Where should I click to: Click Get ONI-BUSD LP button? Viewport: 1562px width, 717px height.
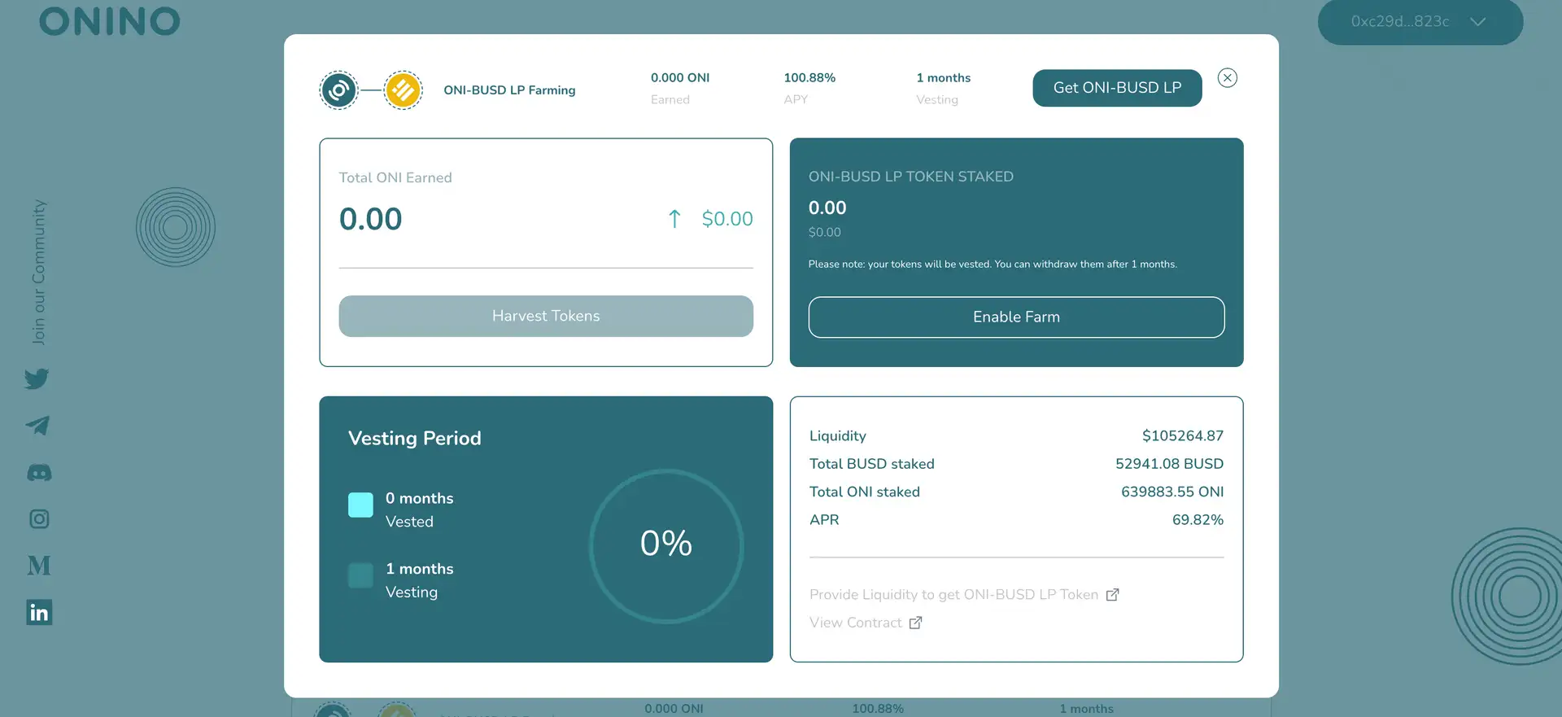(1116, 88)
